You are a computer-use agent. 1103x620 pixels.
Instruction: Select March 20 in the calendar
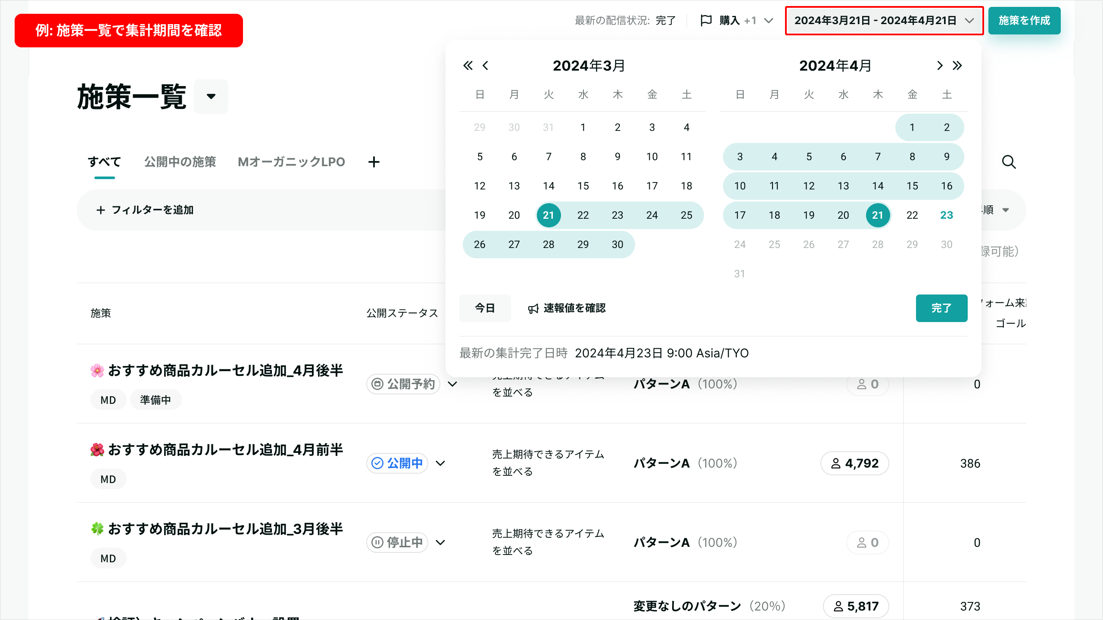[514, 215]
